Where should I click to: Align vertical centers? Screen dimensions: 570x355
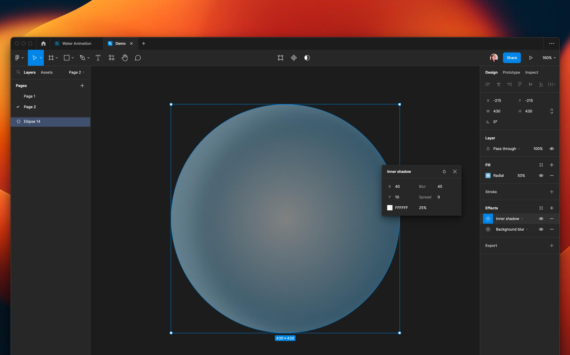[x=531, y=84]
